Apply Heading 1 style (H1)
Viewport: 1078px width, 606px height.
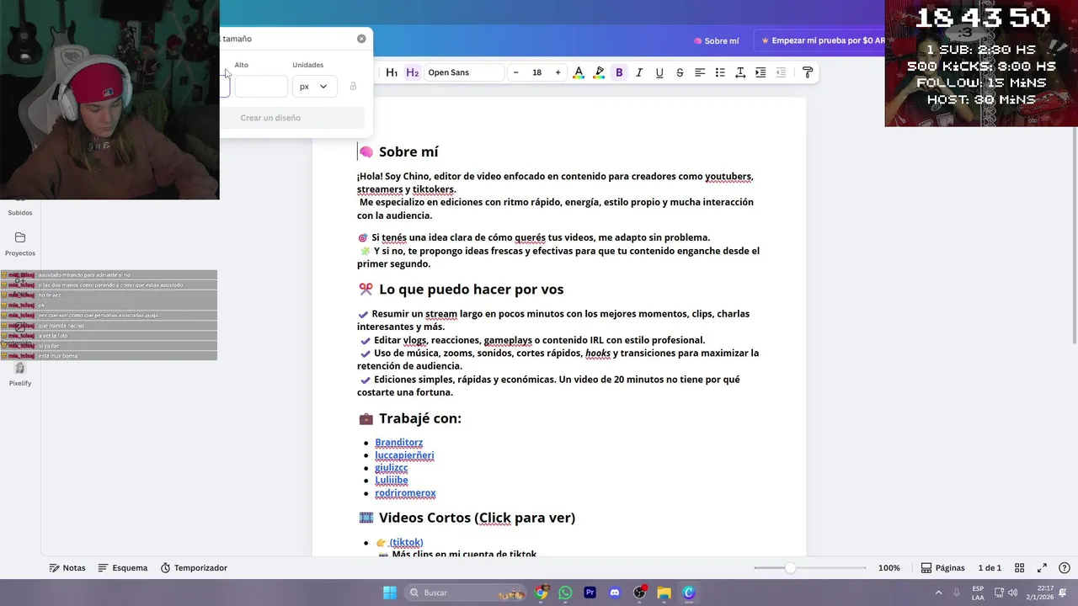[392, 72]
